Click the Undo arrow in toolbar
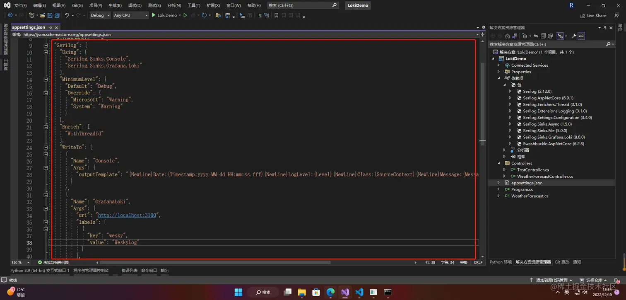 point(67,15)
